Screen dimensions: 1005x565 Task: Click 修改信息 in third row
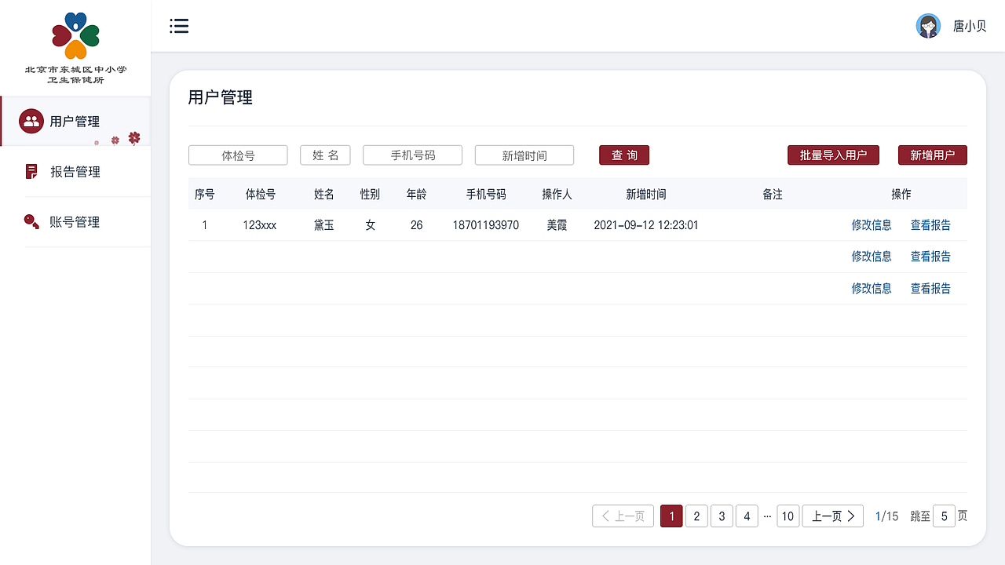872,289
